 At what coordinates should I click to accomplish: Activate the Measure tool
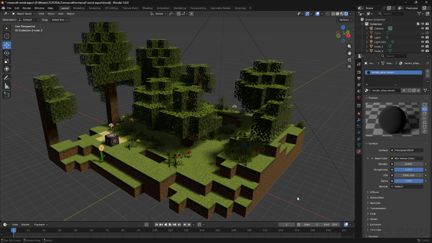click(7, 86)
